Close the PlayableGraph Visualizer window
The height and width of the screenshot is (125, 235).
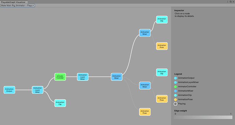(233, 2)
